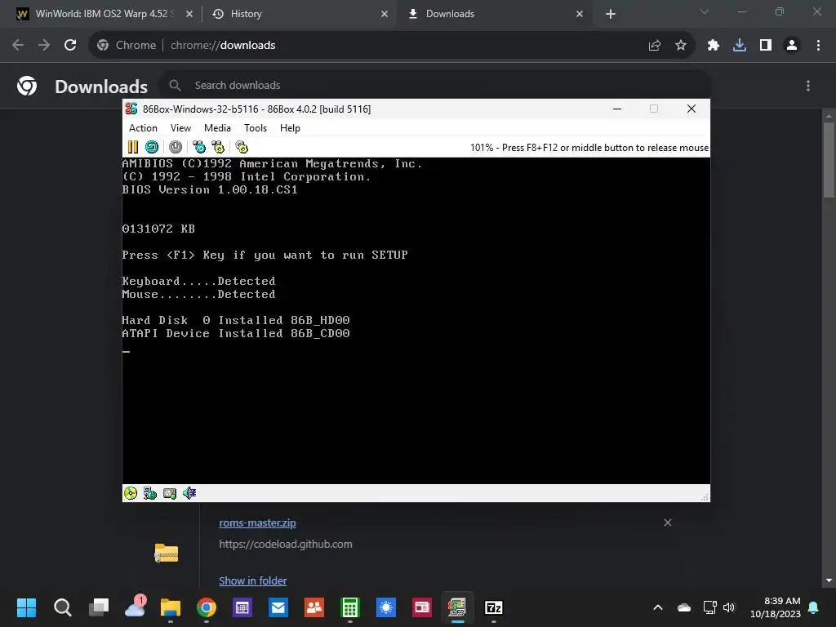Show hidden system tray icons
The height and width of the screenshot is (627, 836).
click(x=658, y=607)
